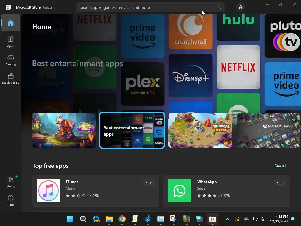The height and width of the screenshot is (226, 301).
Task: Select the Best entertainment apps thumbnail
Action: (x=132, y=130)
